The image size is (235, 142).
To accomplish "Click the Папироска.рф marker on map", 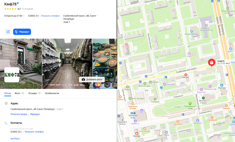I will tap(210, 87).
